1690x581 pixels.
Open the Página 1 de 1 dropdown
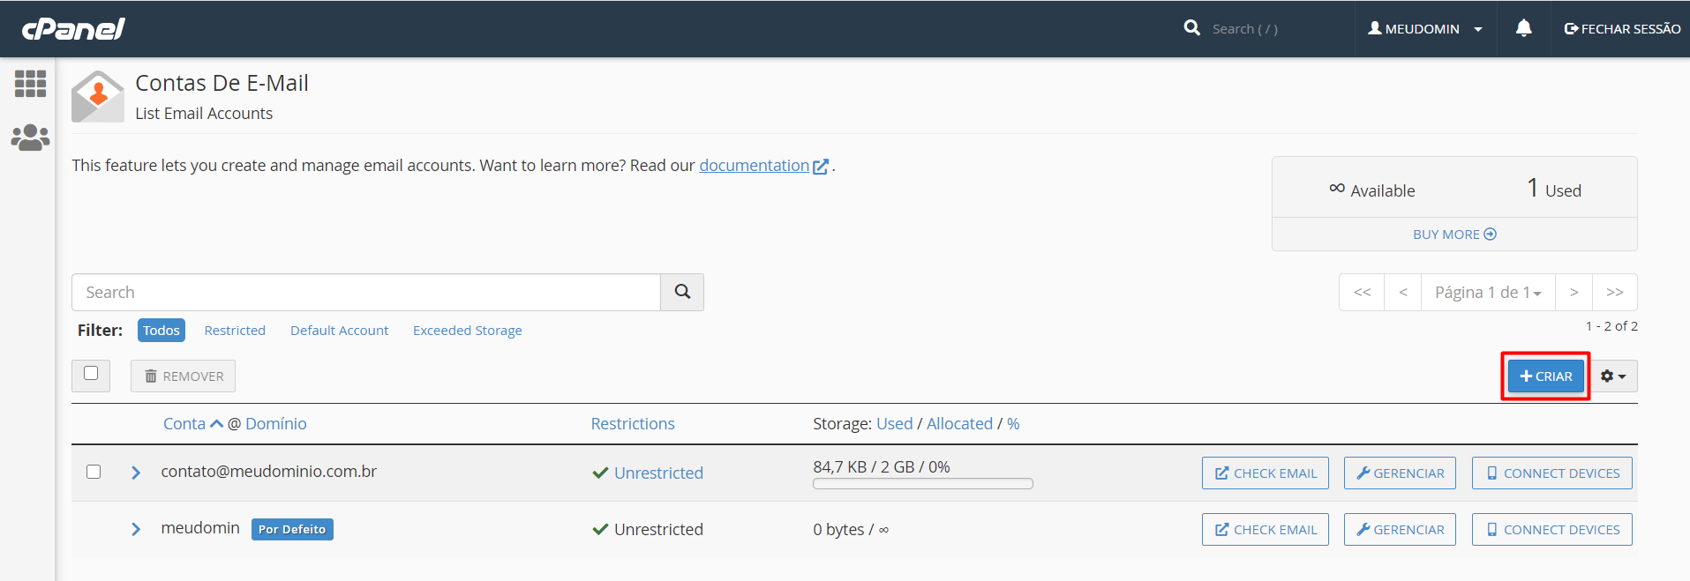(x=1488, y=292)
